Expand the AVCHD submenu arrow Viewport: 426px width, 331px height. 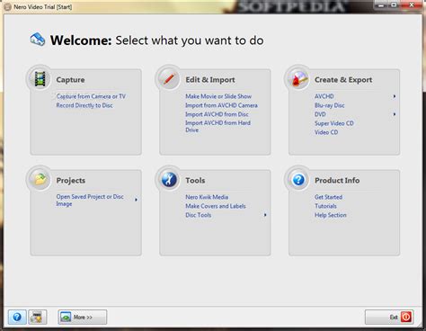(x=395, y=96)
